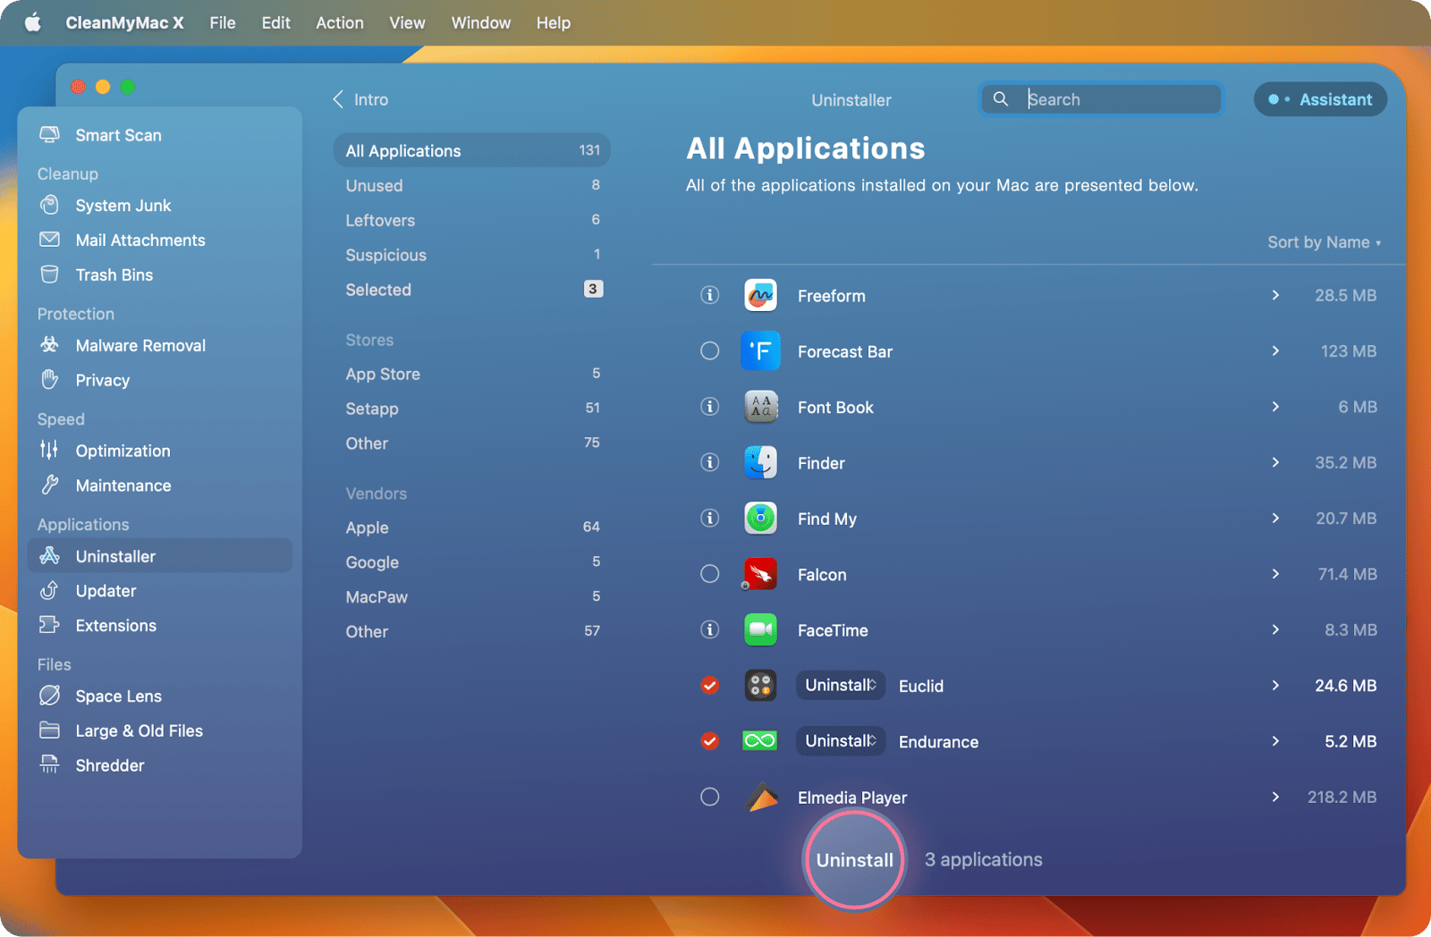Click the Freeform app icon
This screenshot has width=1431, height=937.
point(760,295)
